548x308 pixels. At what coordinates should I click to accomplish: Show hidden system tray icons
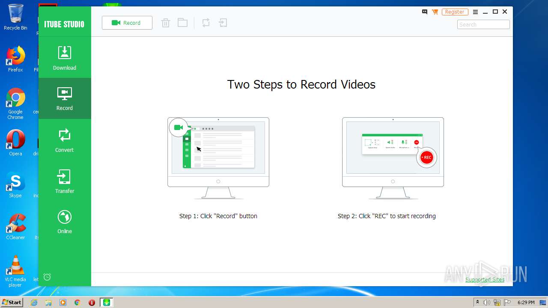[x=477, y=302]
